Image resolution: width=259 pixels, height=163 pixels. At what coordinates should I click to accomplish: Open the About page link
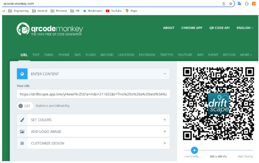point(169,28)
